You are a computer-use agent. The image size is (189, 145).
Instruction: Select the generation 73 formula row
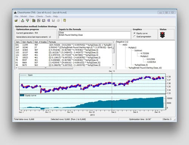tap(64, 58)
